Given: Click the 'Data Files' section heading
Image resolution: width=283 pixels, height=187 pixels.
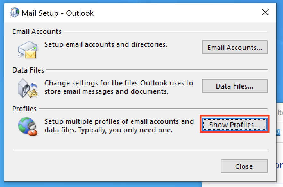Looking at the screenshot, I should pyautogui.click(x=28, y=70).
